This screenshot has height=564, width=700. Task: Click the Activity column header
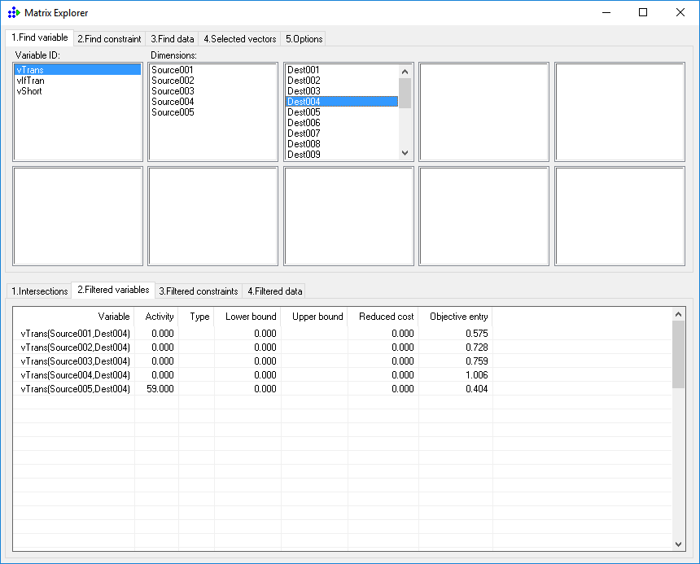coord(159,317)
